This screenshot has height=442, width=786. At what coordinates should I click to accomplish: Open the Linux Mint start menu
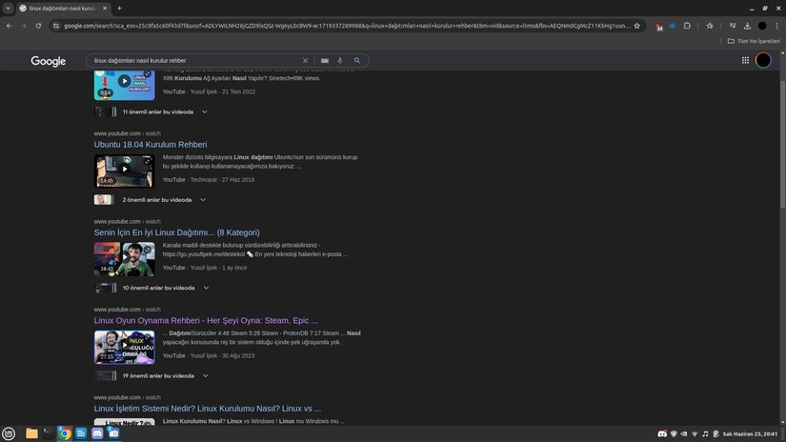[9, 433]
